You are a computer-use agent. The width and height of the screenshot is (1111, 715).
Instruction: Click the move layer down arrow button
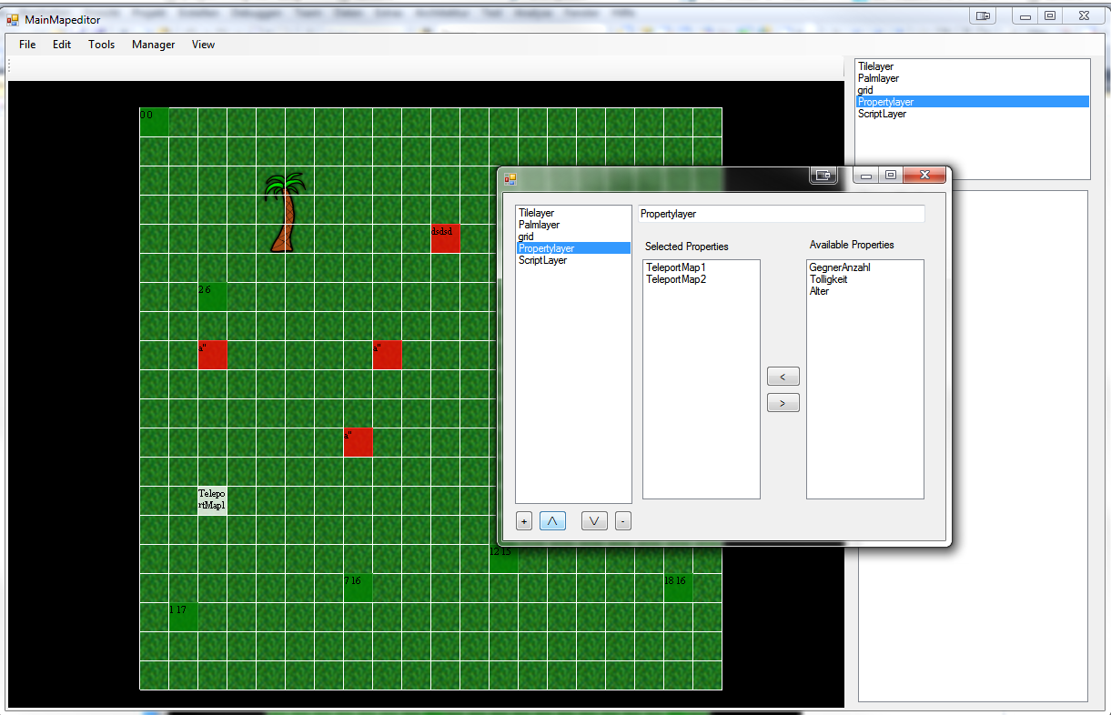(594, 521)
